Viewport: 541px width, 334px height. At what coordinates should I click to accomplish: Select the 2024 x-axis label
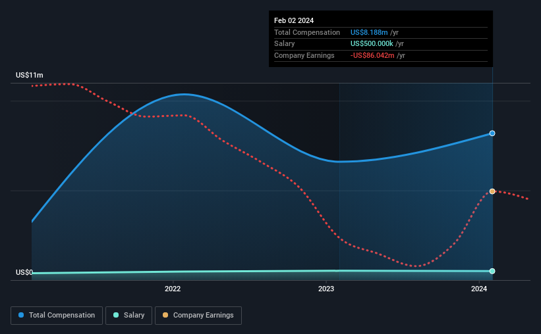tap(479, 289)
